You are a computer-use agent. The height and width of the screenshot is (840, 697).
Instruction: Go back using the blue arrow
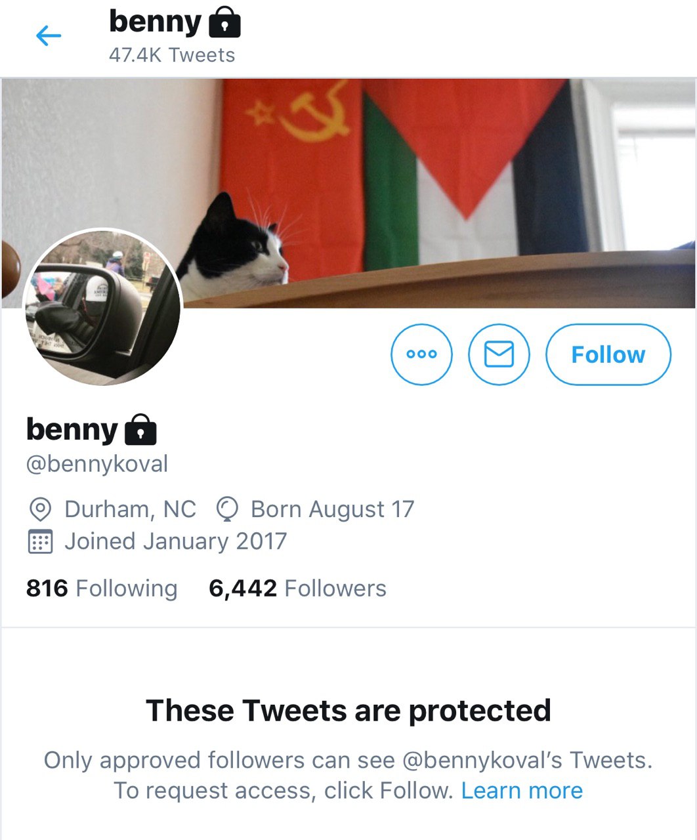point(49,35)
